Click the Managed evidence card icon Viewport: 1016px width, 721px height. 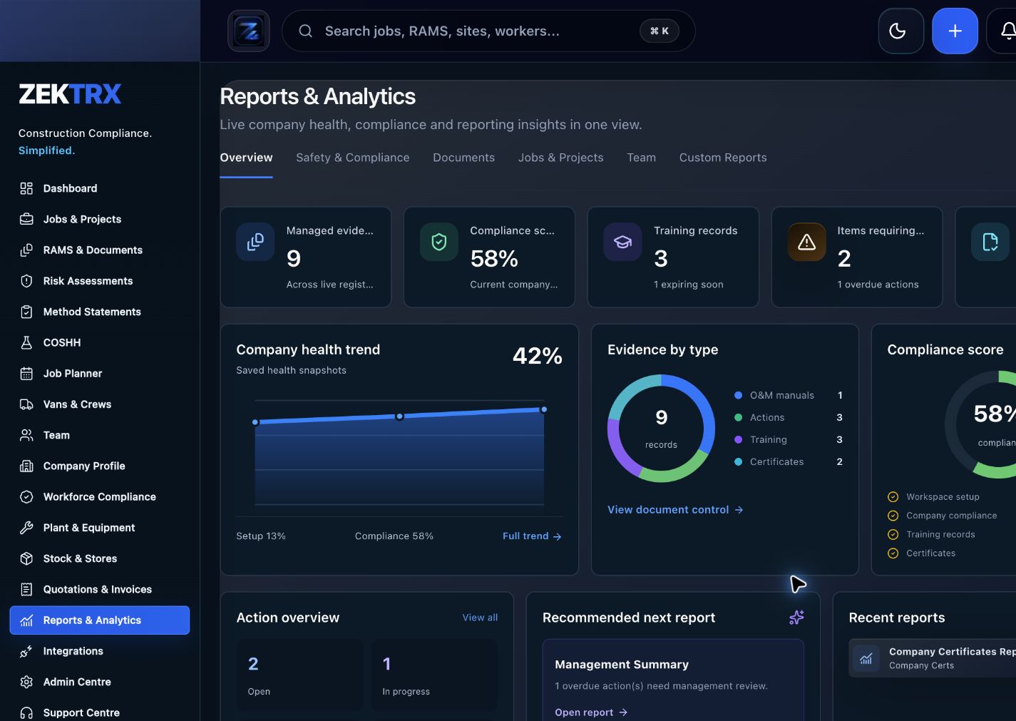click(255, 242)
